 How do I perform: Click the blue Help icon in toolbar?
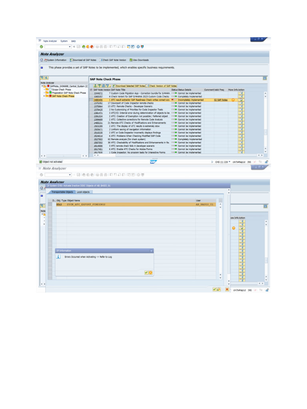[x=138, y=47]
